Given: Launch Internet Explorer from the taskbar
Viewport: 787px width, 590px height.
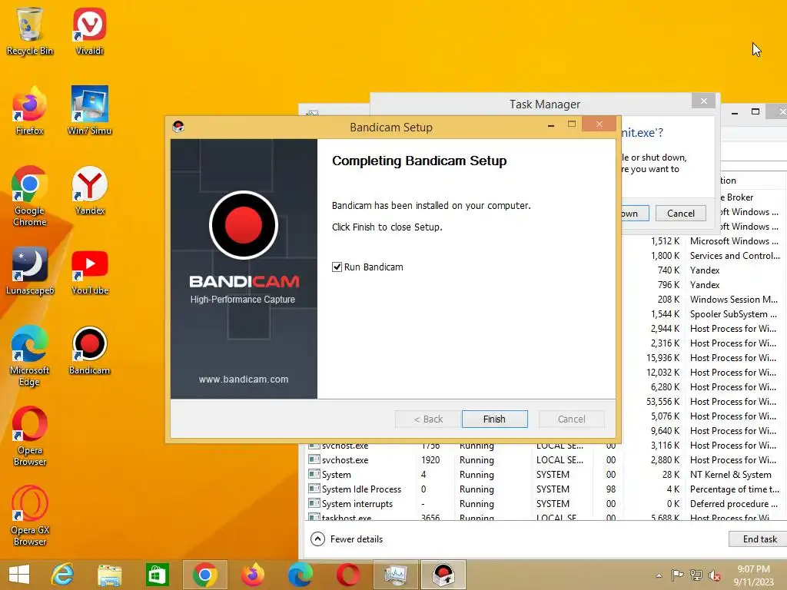Looking at the screenshot, I should pyautogui.click(x=63, y=575).
